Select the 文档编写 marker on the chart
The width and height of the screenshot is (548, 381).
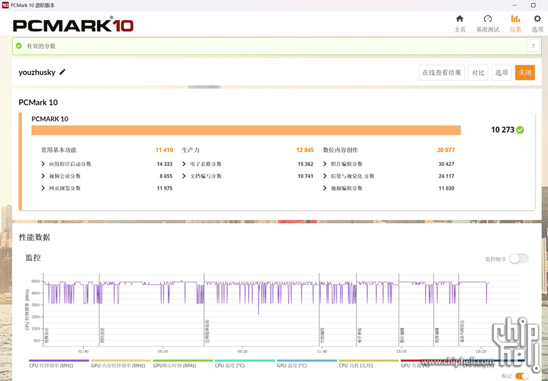coord(323,335)
